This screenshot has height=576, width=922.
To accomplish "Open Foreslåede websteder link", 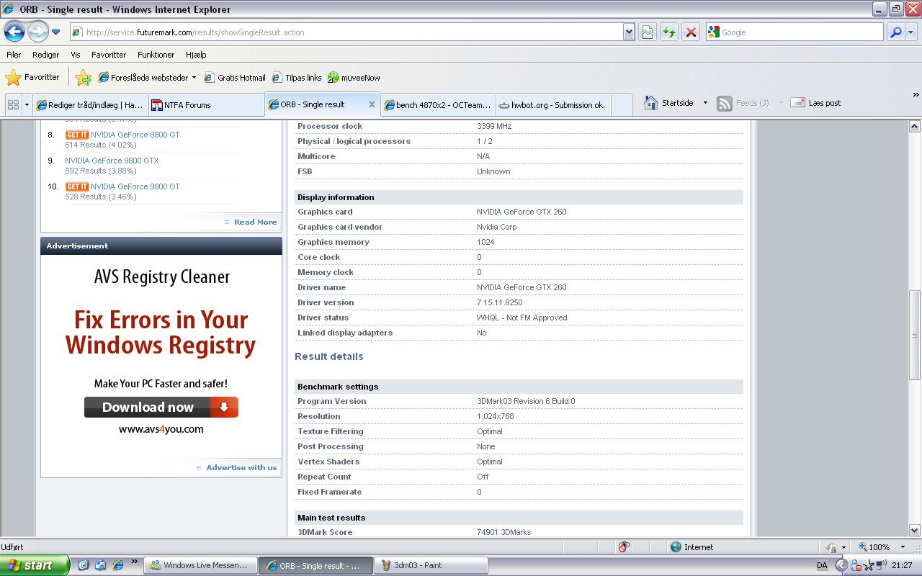I will pyautogui.click(x=143, y=78).
